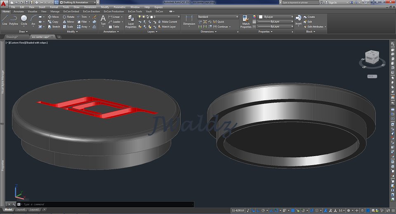The height and width of the screenshot is (214, 396).
Task: Toggle object snap in status bar
Action: (276, 210)
